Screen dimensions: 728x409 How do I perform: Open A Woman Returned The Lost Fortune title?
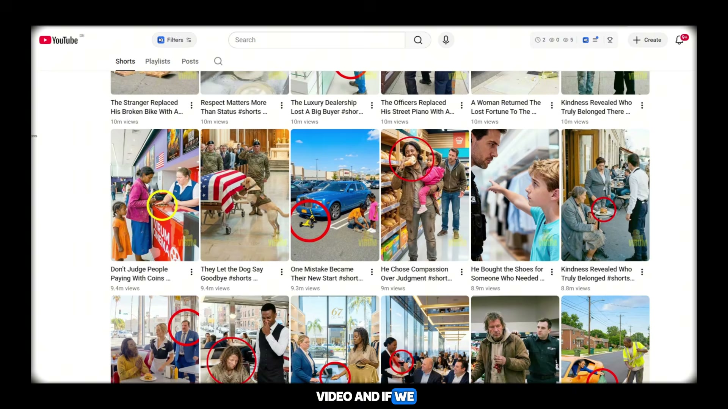pos(506,107)
